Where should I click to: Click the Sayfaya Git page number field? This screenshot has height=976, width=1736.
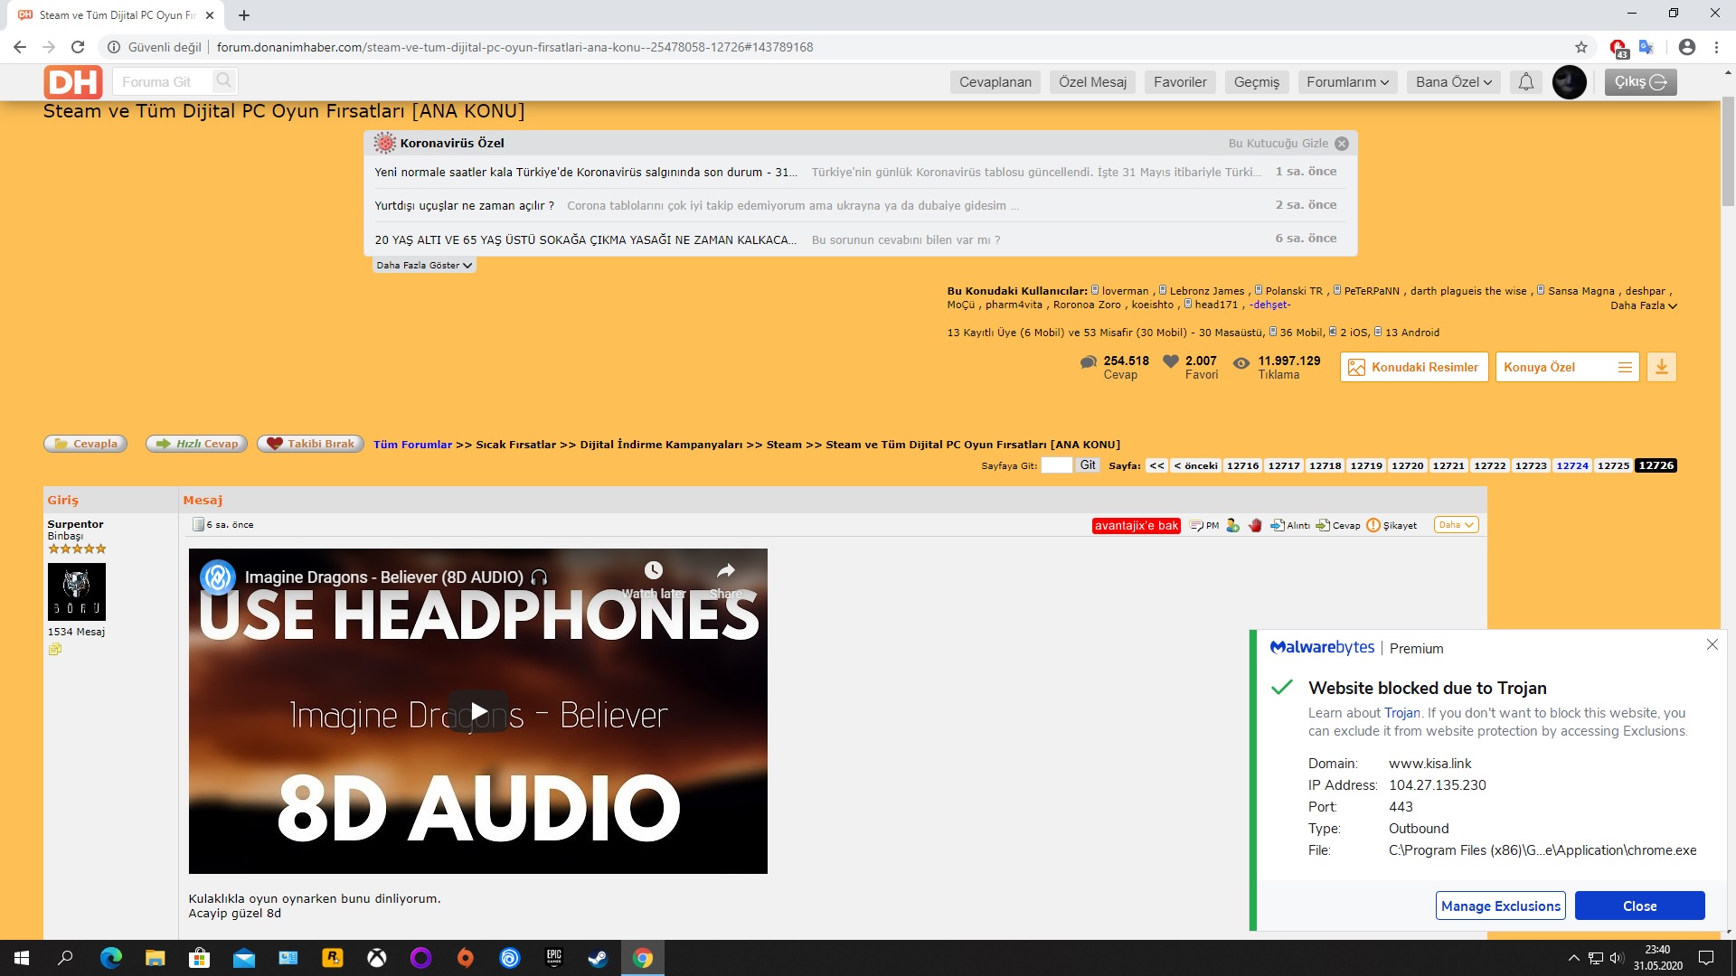(1056, 465)
